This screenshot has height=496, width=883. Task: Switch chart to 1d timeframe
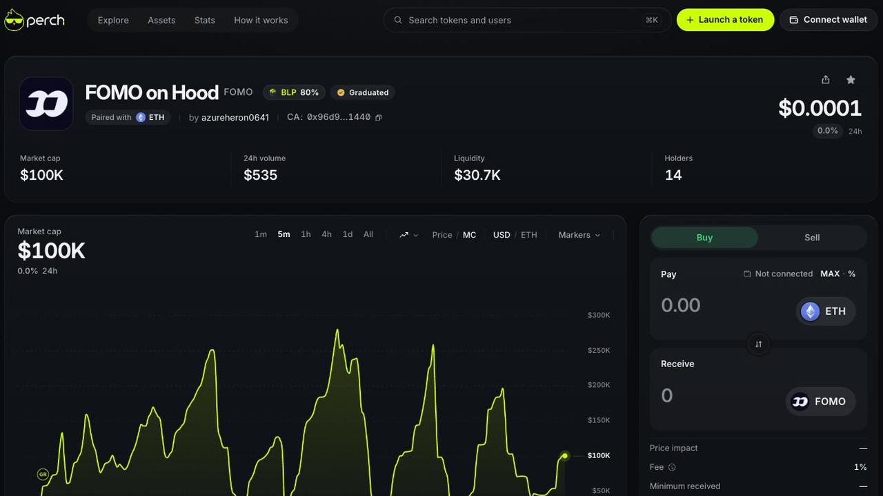pyautogui.click(x=348, y=235)
